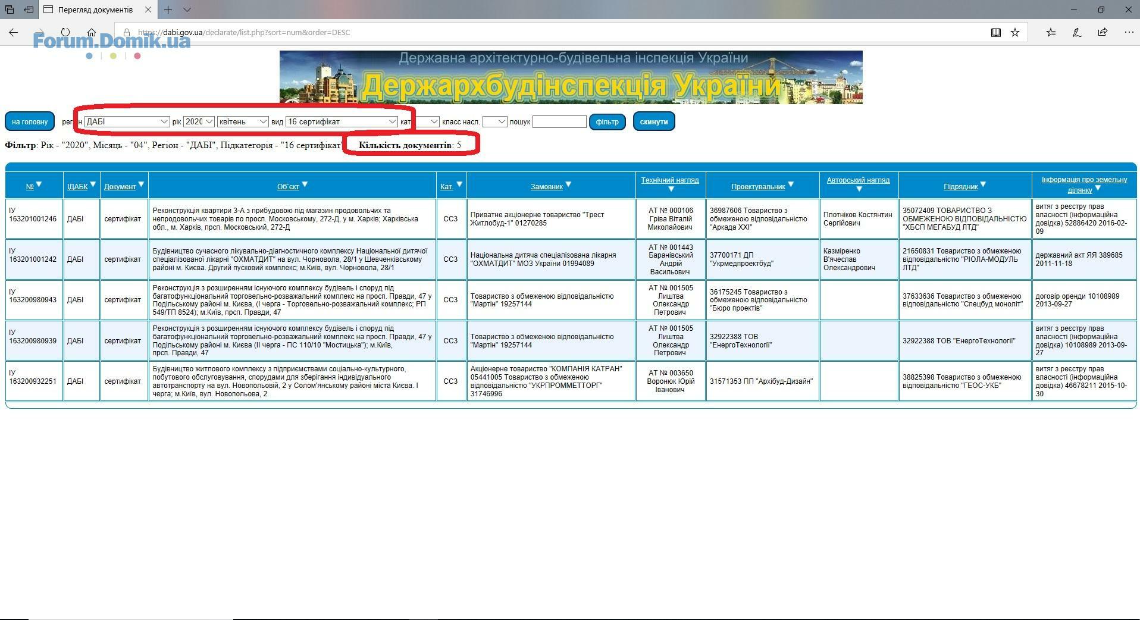Select document number ІУ 163200980939

point(33,337)
